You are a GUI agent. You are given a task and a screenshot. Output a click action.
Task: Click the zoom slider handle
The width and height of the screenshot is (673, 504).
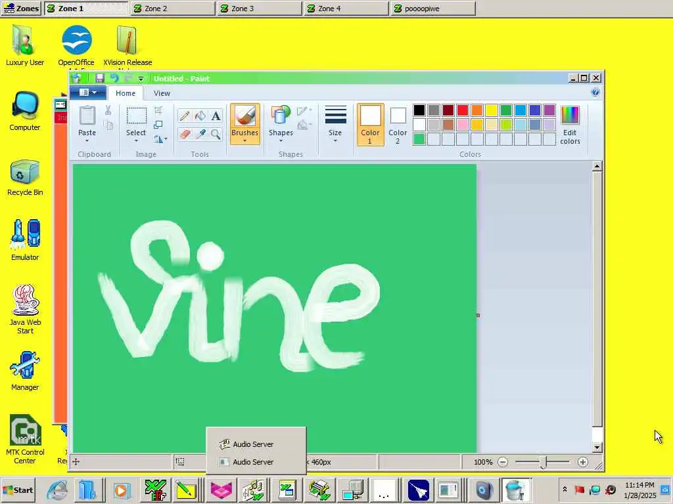544,462
